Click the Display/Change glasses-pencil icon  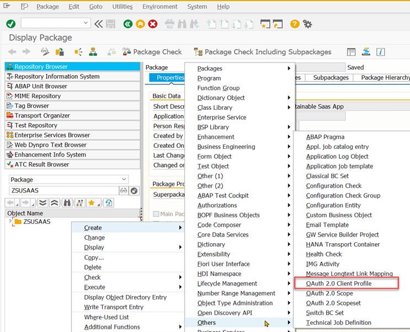[x=45, y=52]
